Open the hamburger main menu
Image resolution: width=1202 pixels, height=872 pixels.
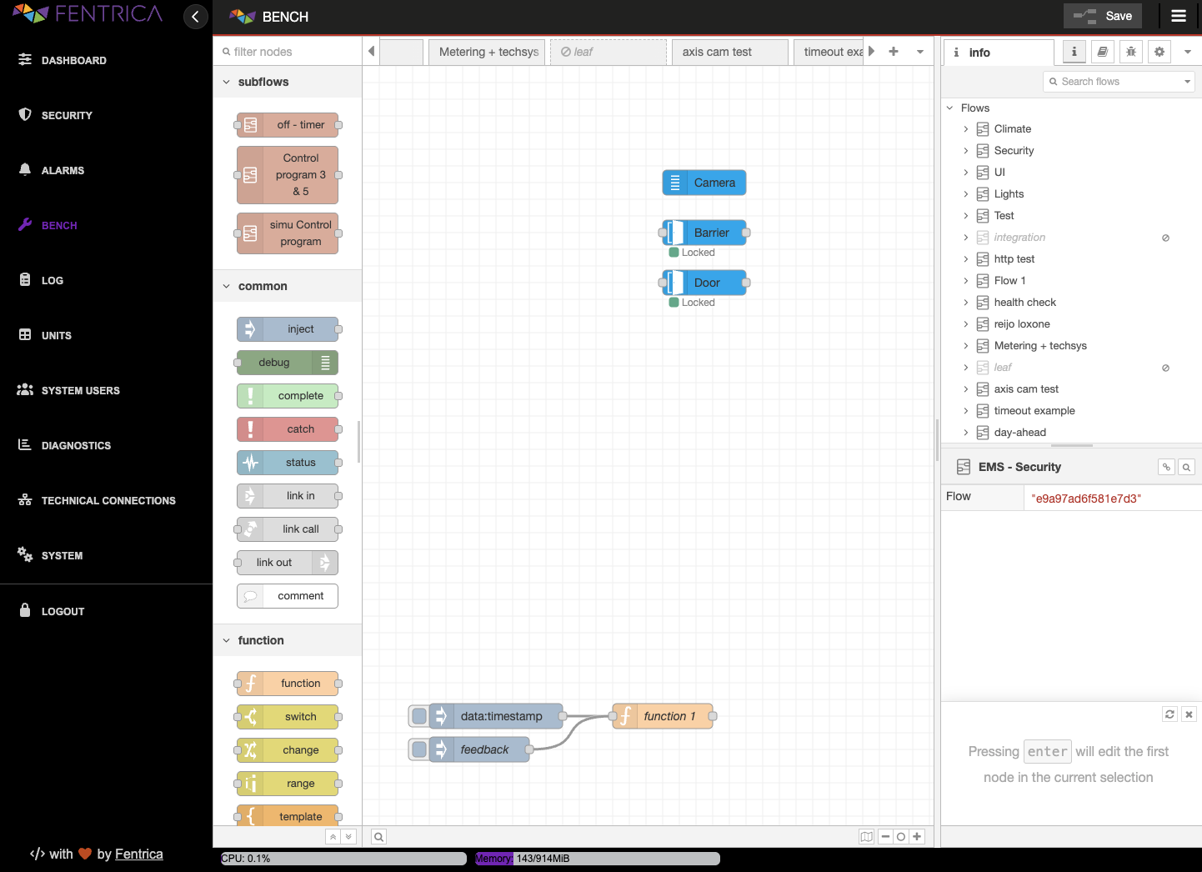point(1178,16)
